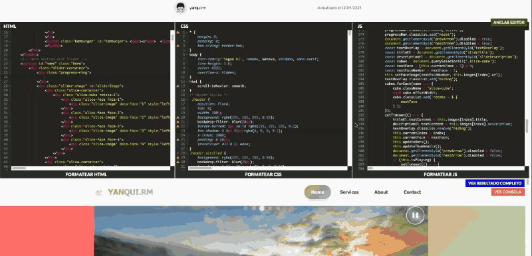Image resolution: width=532 pixels, height=256 pixels.
Task: Click the slider indicator dot above the image
Action: pyautogui.click(x=261, y=209)
